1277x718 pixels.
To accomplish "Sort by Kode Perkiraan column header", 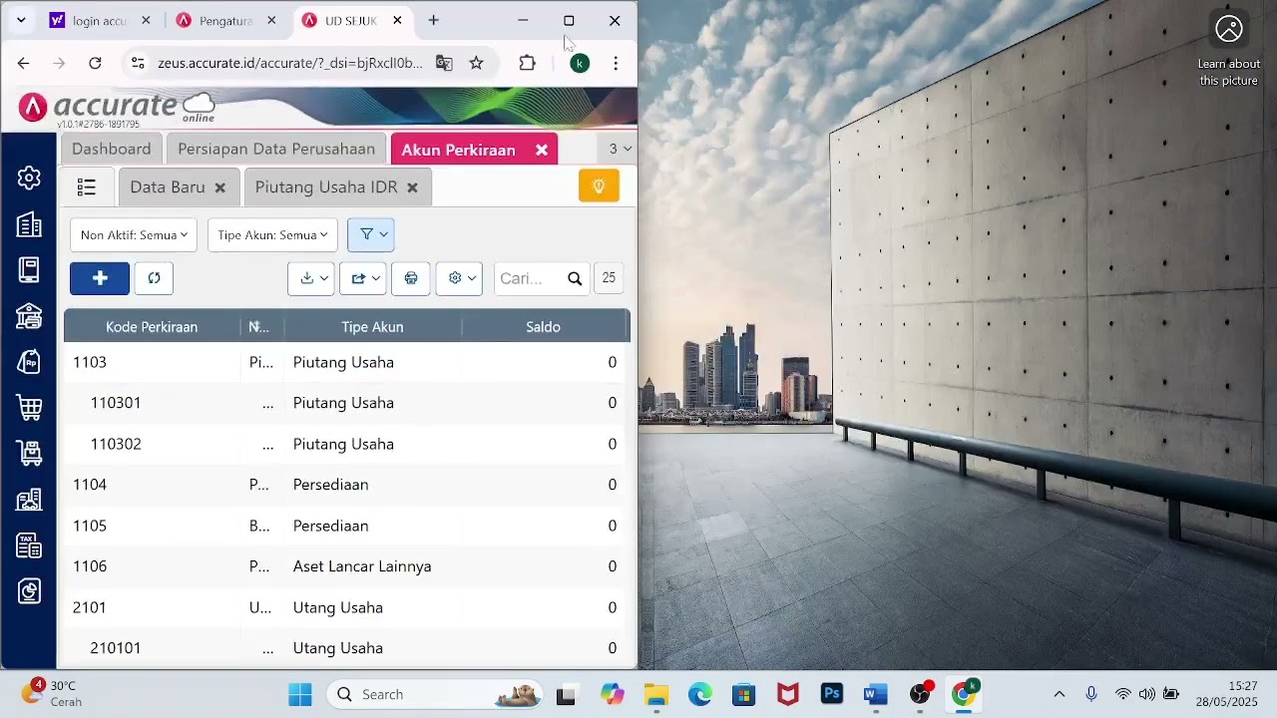I will [152, 326].
